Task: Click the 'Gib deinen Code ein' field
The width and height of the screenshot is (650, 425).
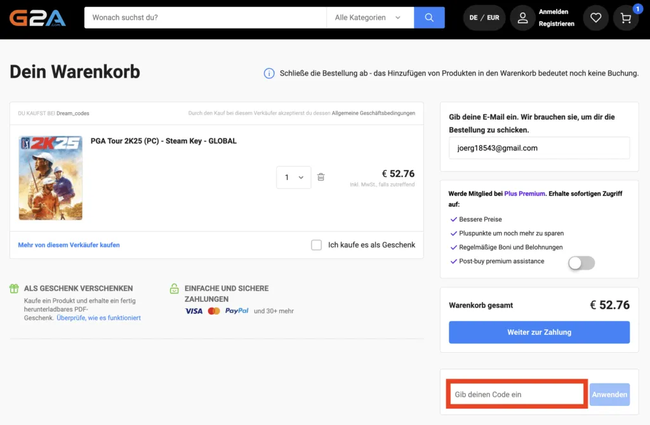Action: 516,395
